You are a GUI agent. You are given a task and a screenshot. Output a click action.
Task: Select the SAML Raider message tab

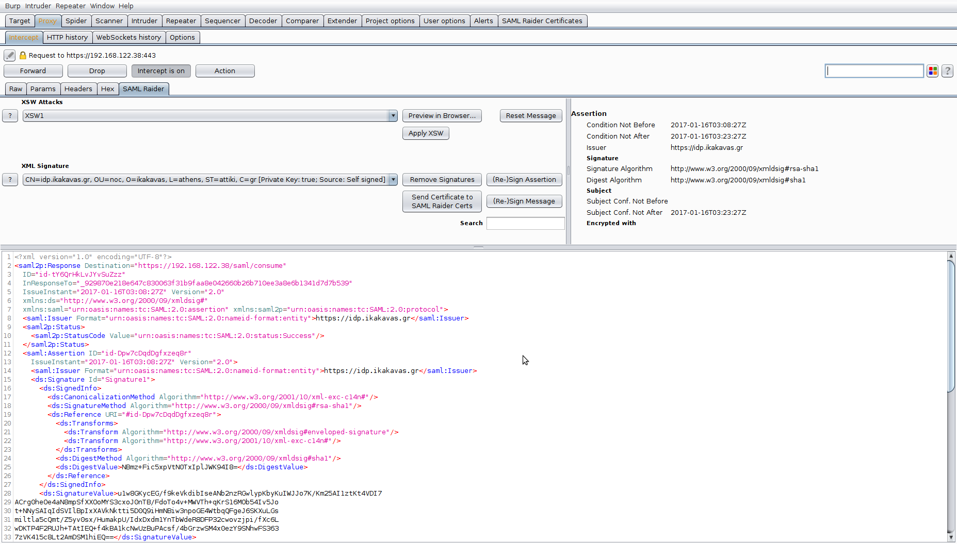tap(143, 89)
